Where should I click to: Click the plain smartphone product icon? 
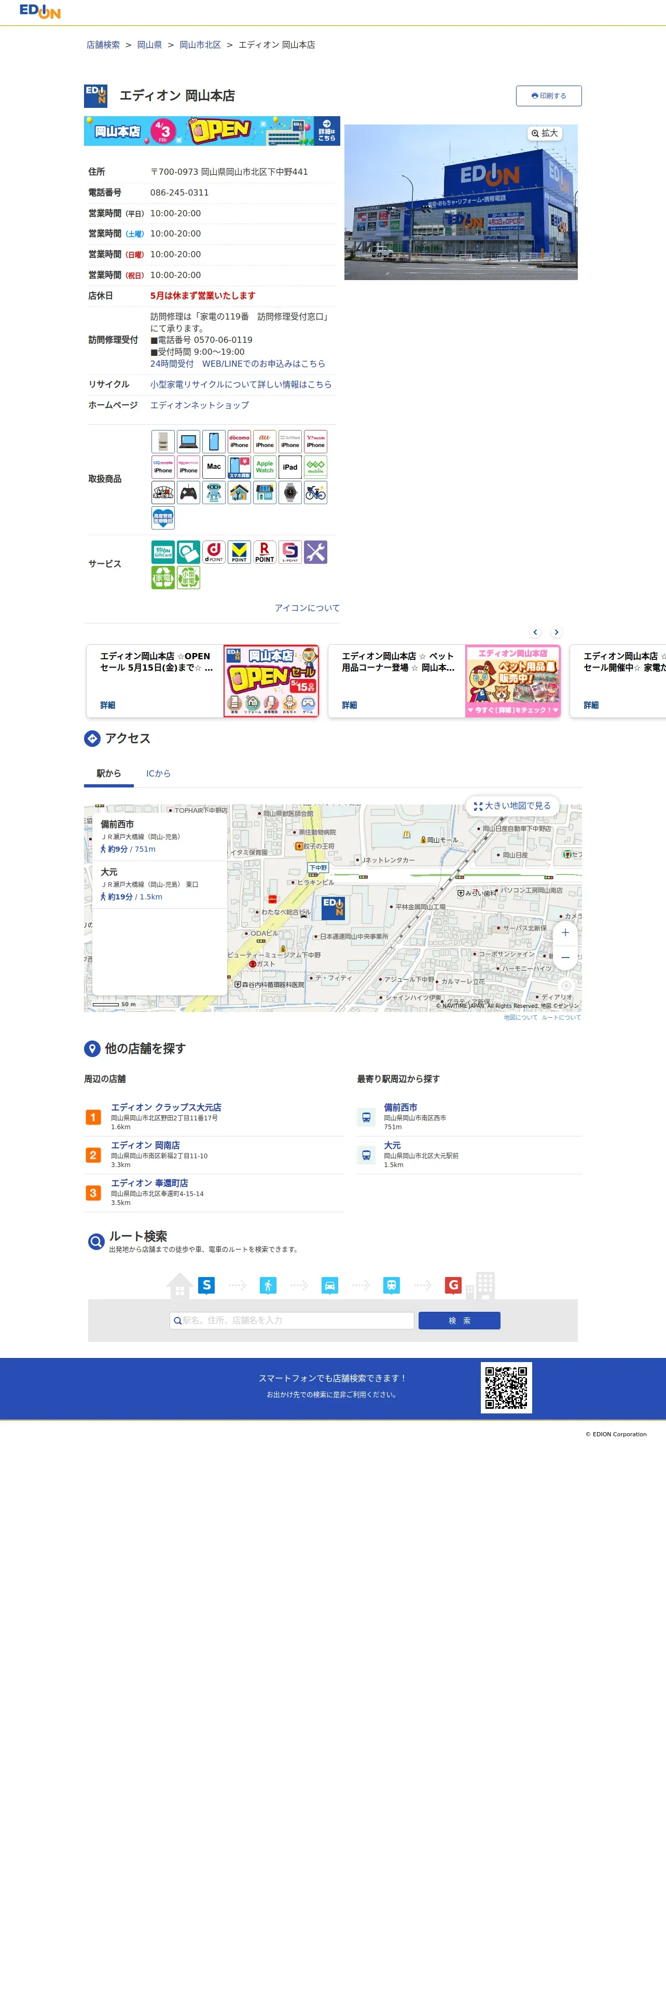point(214,441)
